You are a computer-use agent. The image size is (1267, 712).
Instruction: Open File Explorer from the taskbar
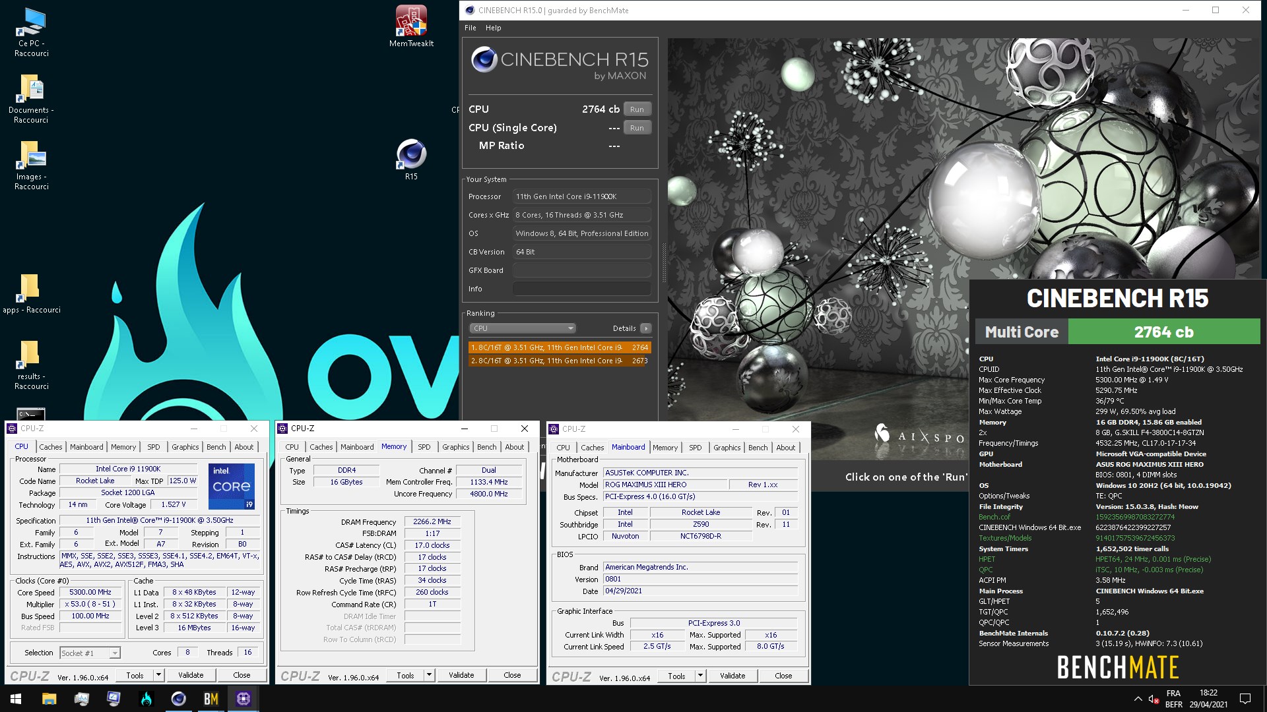(x=49, y=699)
